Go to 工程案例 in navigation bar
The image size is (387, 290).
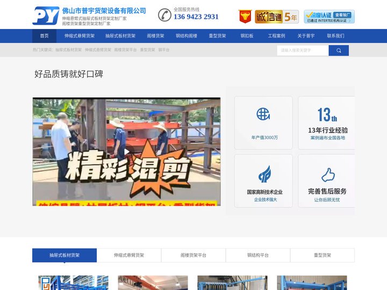pos(276,36)
